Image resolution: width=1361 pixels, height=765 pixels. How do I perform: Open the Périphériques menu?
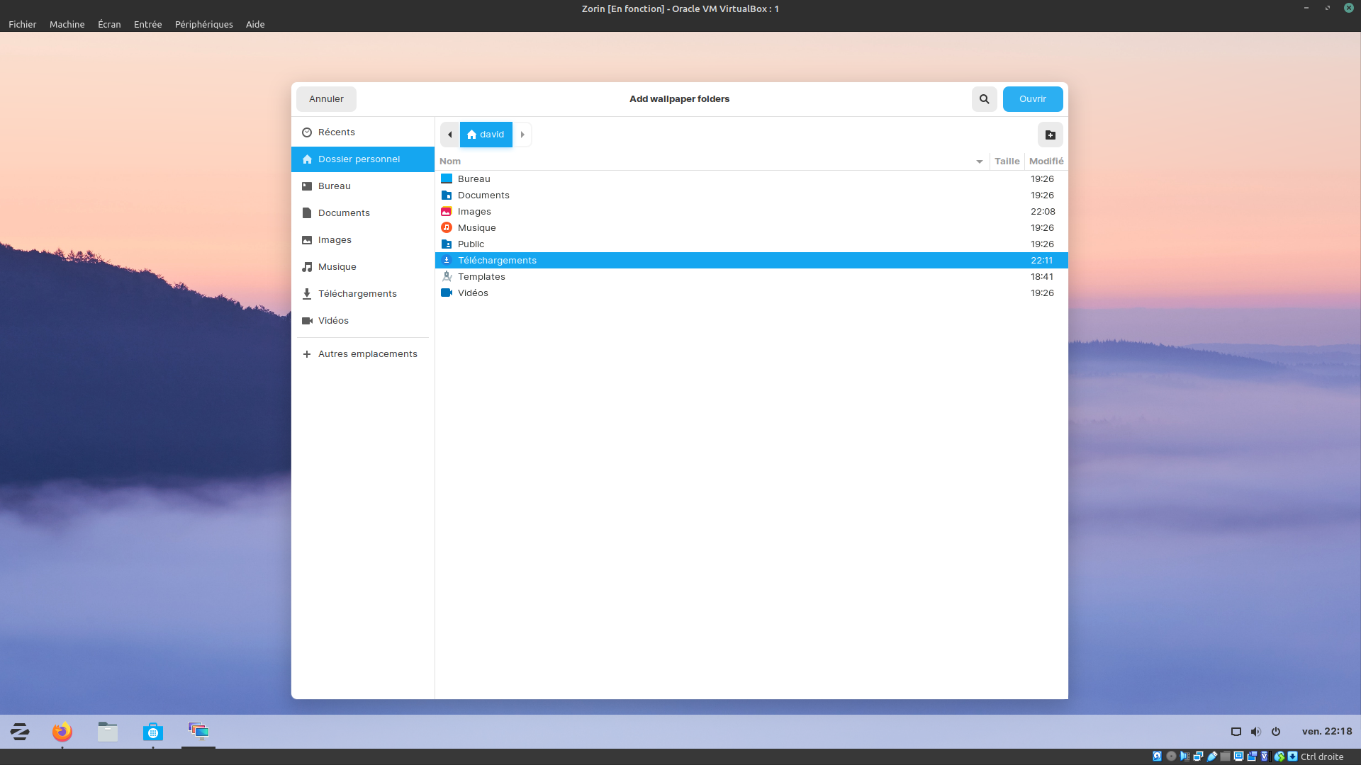[x=203, y=24]
